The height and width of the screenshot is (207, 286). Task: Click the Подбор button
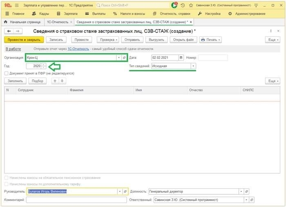[x=38, y=81]
